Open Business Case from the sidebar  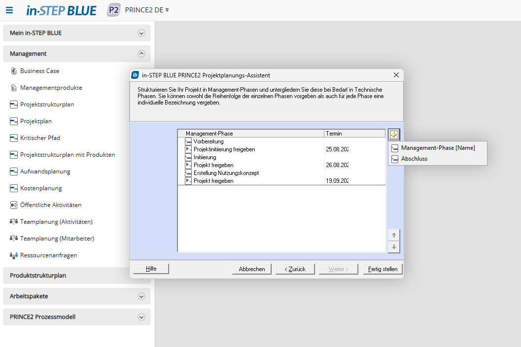click(39, 71)
